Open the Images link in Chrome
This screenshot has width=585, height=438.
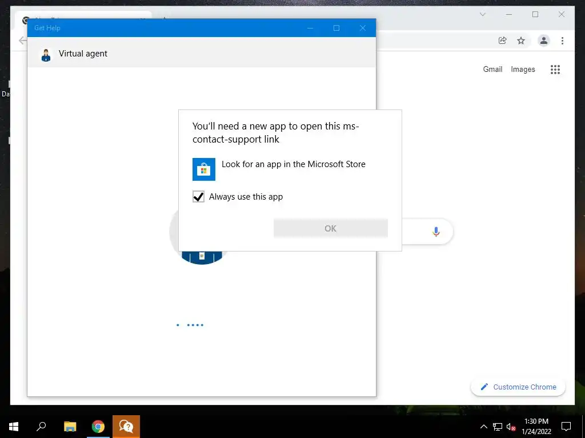(x=523, y=69)
